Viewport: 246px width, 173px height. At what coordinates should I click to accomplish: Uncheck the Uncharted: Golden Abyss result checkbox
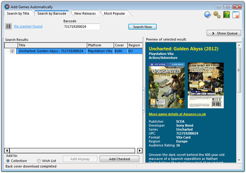[x=12, y=51]
